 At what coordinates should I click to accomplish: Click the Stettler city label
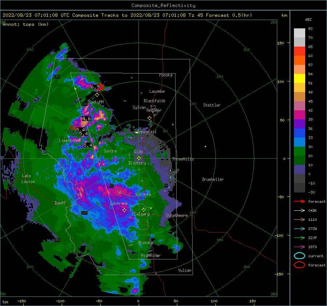(212, 105)
